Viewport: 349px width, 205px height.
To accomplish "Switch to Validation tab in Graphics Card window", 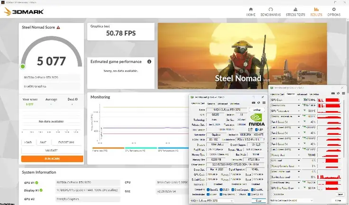I will (x=235, y=103).
